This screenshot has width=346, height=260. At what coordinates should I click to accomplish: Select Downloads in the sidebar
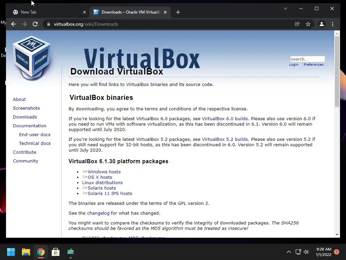pos(25,117)
